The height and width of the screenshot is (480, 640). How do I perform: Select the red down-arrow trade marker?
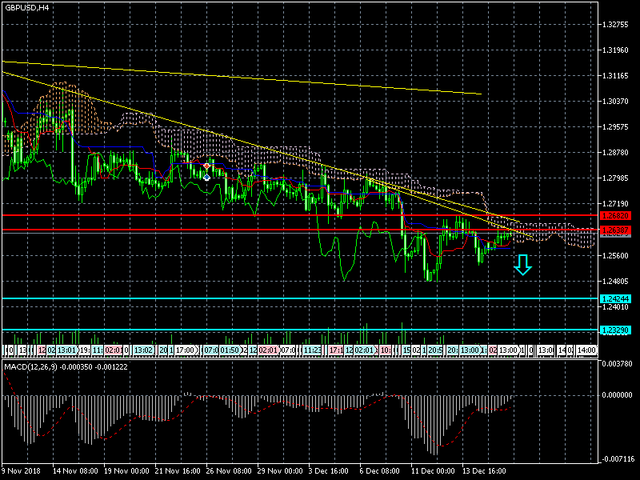pos(207,166)
